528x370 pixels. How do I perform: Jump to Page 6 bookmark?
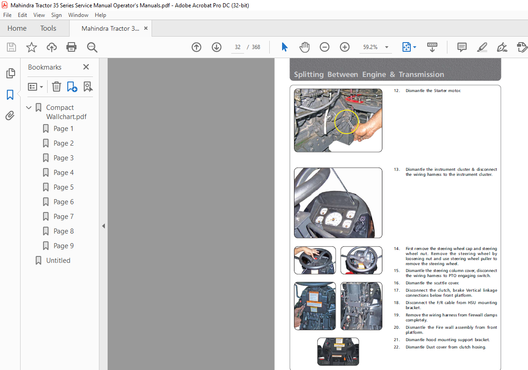pyautogui.click(x=63, y=202)
